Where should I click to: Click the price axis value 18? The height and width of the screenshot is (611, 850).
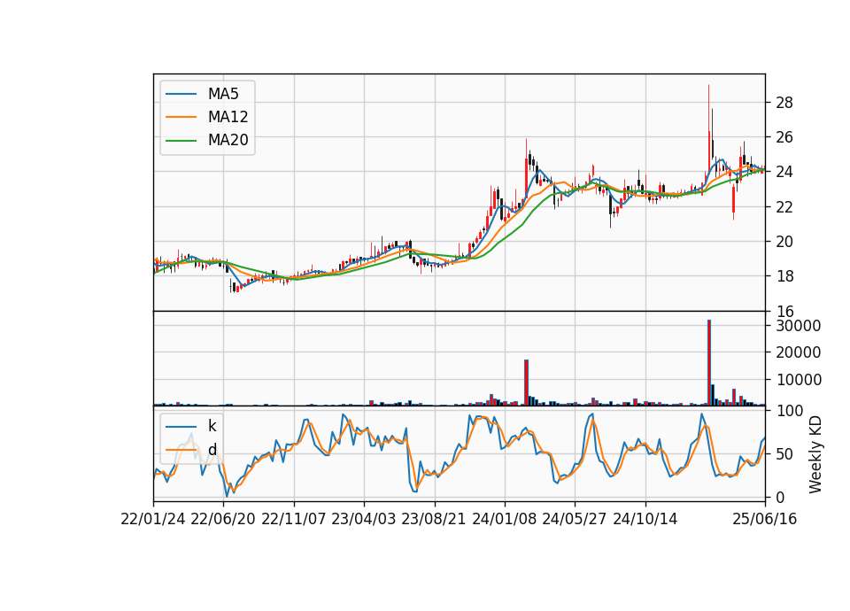click(x=784, y=276)
